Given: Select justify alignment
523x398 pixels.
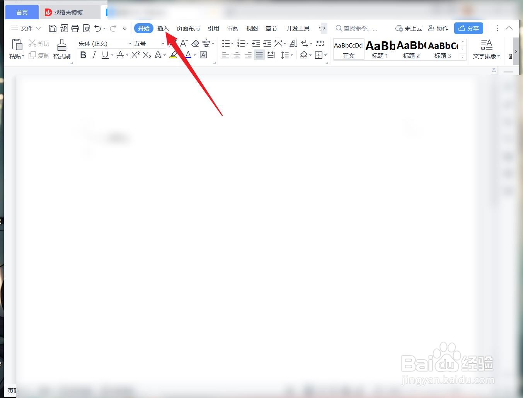Looking at the screenshot, I should point(259,55).
